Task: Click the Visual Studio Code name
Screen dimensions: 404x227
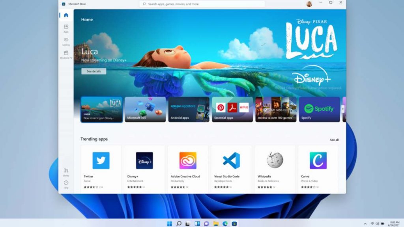Action: click(x=227, y=176)
